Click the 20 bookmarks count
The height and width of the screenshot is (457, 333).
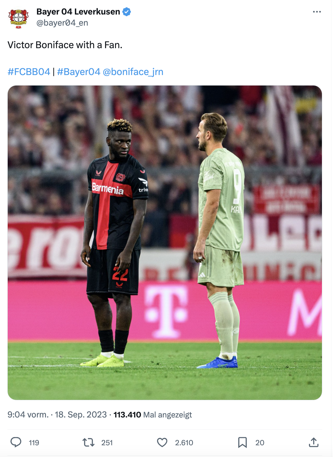pos(260,443)
